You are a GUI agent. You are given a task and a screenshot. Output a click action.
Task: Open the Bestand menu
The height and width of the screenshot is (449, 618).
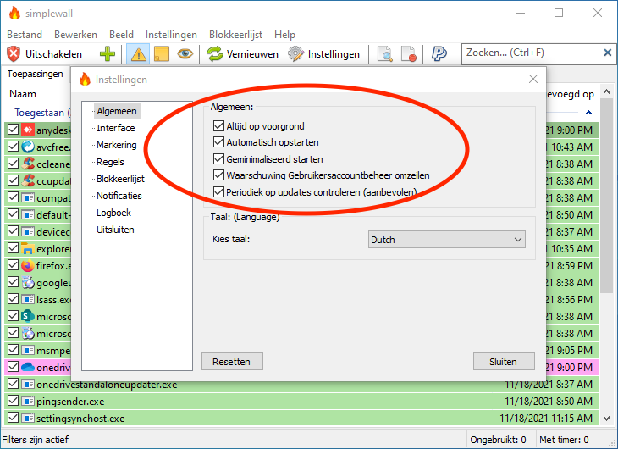pos(25,35)
